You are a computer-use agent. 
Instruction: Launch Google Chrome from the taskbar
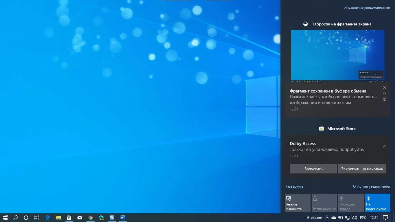point(90,218)
